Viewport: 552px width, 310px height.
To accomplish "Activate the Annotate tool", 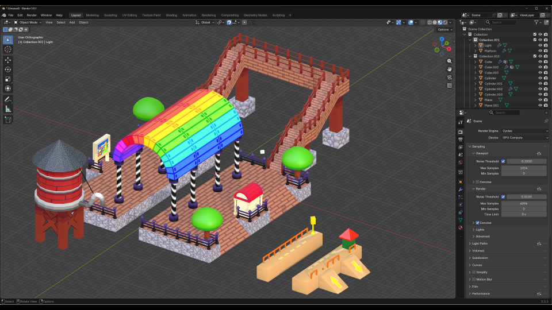I will [x=7, y=99].
